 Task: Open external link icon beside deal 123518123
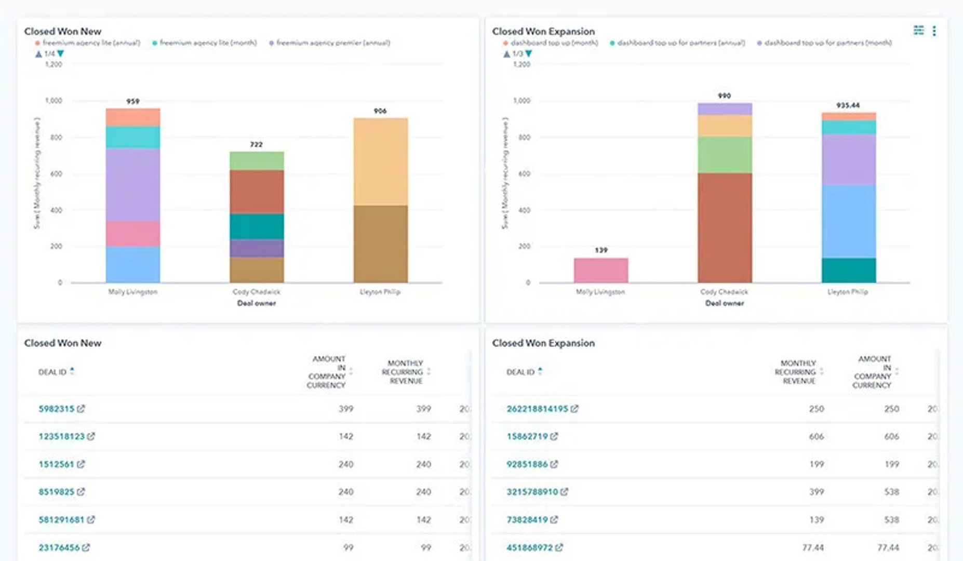pyautogui.click(x=91, y=436)
